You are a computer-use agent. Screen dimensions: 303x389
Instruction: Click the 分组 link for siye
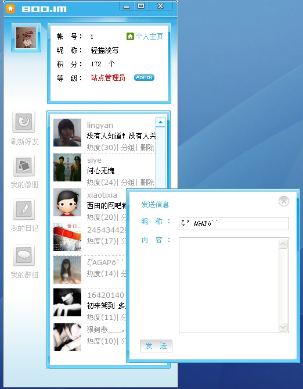click(128, 183)
